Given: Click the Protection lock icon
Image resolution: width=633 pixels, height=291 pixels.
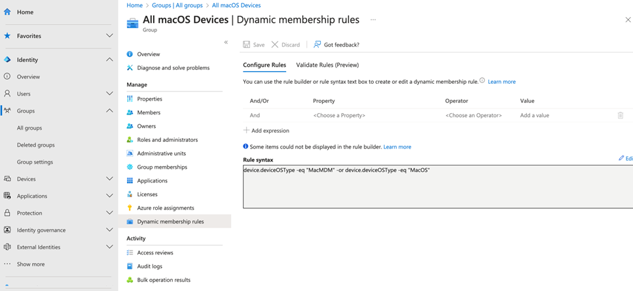Looking at the screenshot, I should click(7, 213).
